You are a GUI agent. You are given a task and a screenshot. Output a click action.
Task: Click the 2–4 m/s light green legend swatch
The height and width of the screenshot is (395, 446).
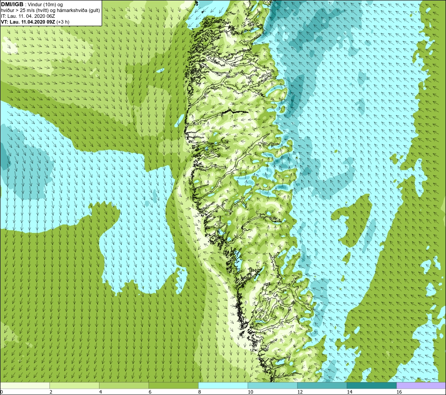[x=74, y=385]
